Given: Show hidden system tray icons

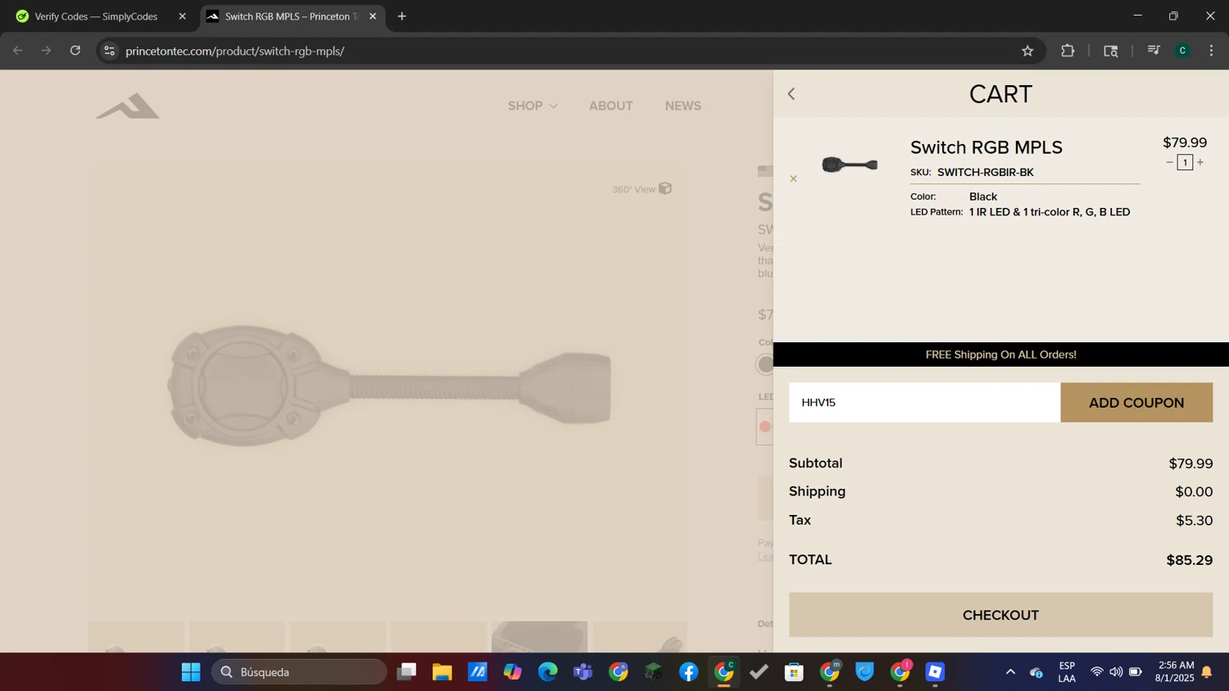Looking at the screenshot, I should tap(1010, 672).
